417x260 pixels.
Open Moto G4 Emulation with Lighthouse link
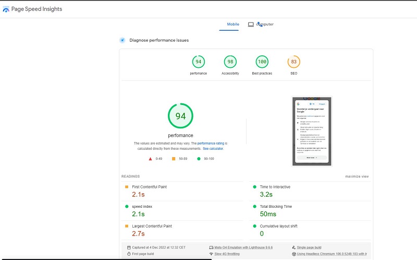[x=243, y=247]
